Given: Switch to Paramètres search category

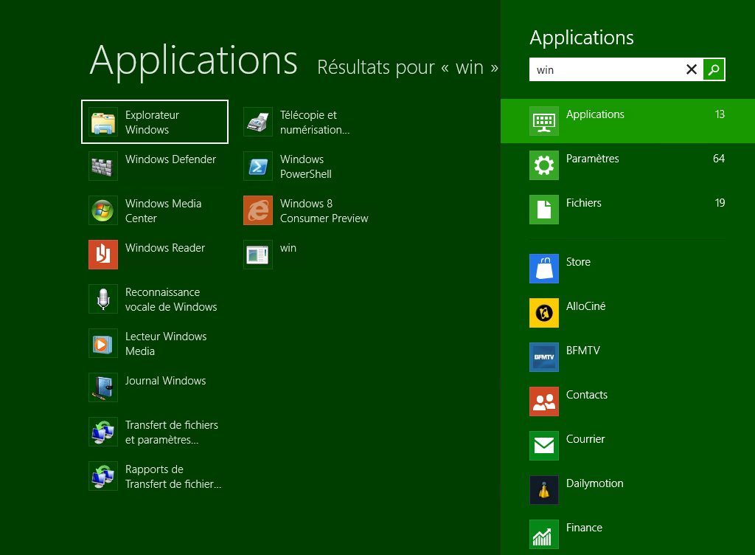Looking at the screenshot, I should pyautogui.click(x=627, y=165).
